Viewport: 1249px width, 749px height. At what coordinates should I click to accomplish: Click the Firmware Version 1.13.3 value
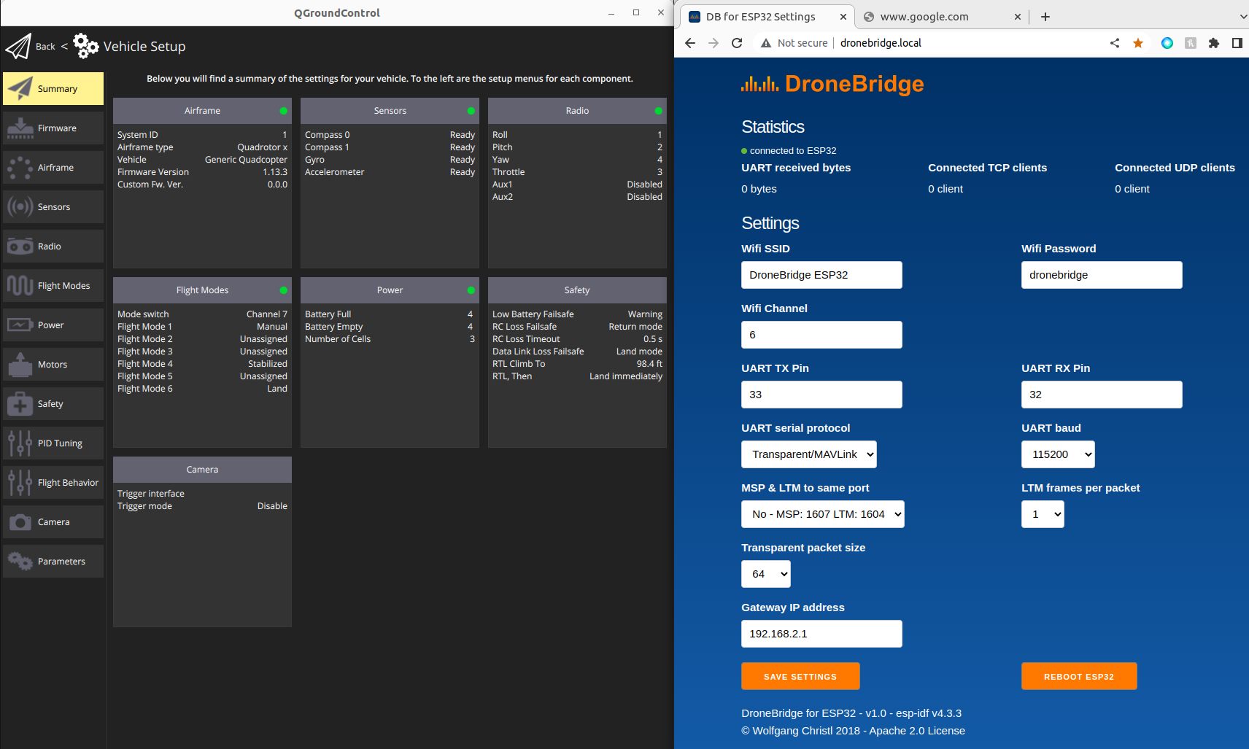point(275,172)
